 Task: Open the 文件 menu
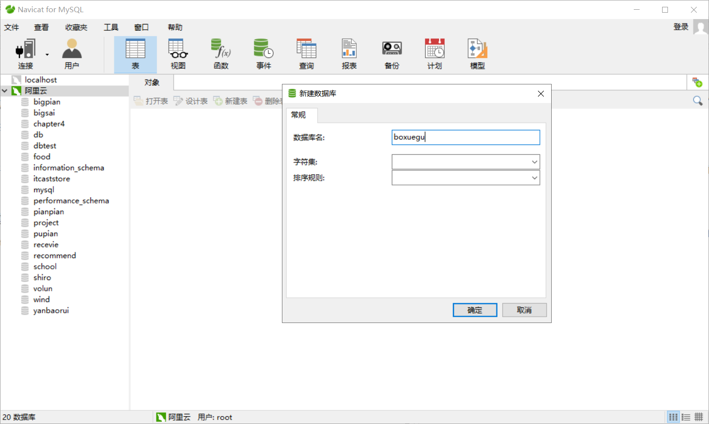click(12, 27)
